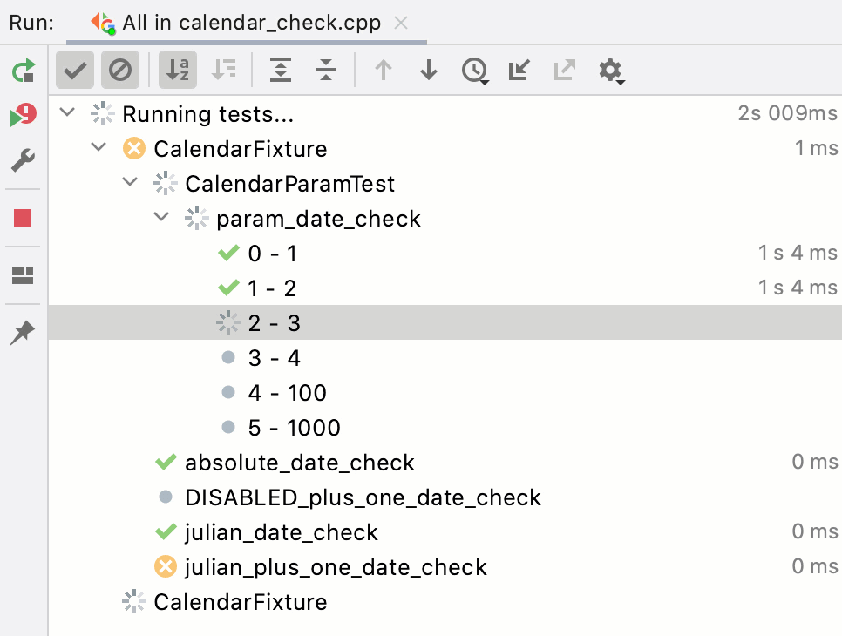Image resolution: width=842 pixels, height=636 pixels.
Task: Expand all test nodes
Action: [x=281, y=70]
